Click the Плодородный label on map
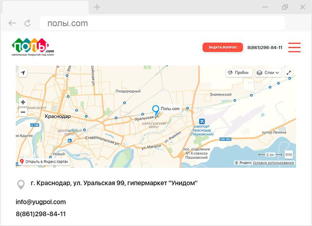 coord(128,91)
